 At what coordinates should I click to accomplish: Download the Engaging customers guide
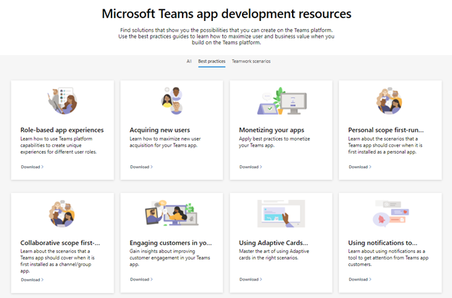tap(141, 279)
